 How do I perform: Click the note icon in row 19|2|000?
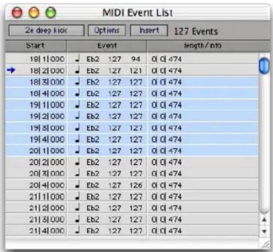point(78,116)
